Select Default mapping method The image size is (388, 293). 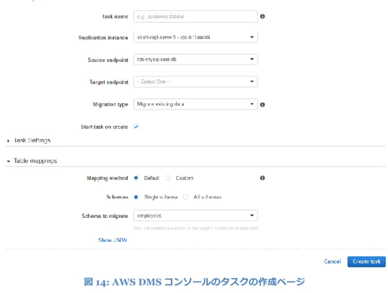click(136, 178)
